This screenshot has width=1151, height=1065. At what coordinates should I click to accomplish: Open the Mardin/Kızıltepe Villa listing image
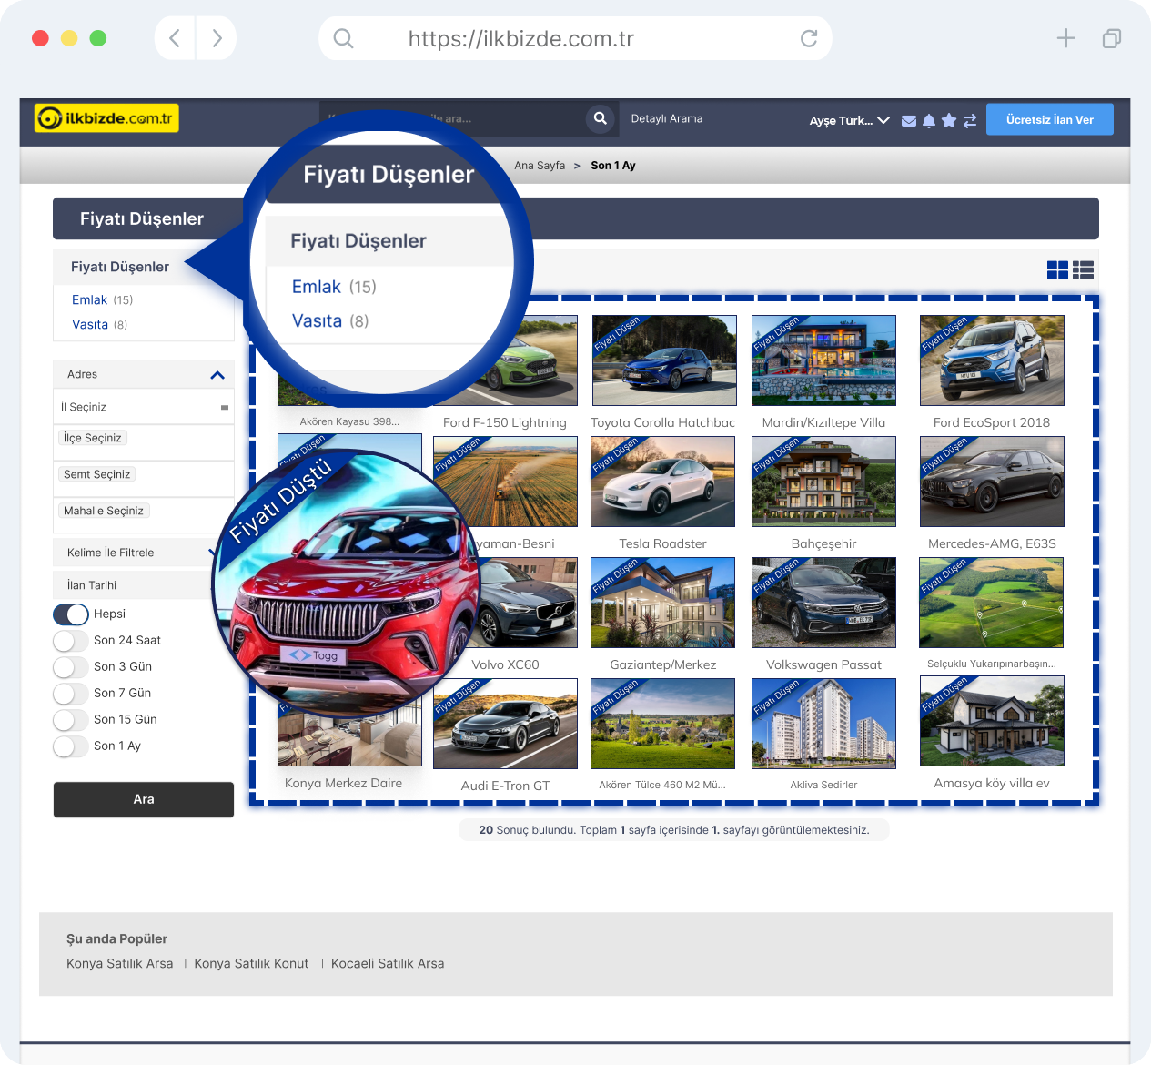coord(824,360)
